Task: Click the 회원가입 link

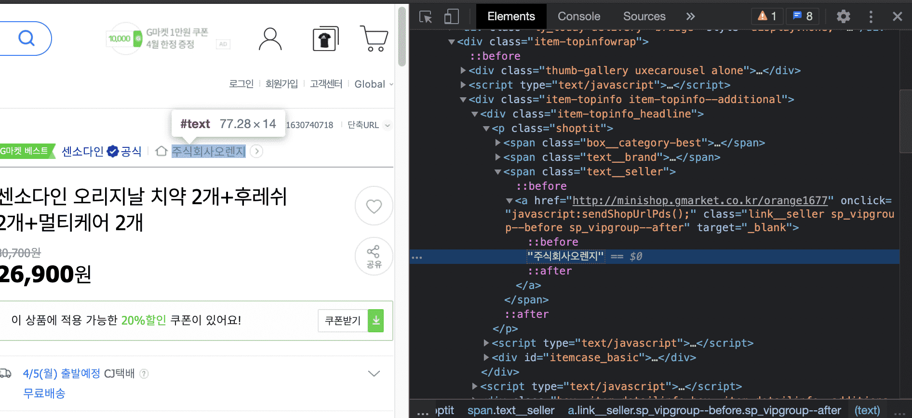Action: (282, 84)
